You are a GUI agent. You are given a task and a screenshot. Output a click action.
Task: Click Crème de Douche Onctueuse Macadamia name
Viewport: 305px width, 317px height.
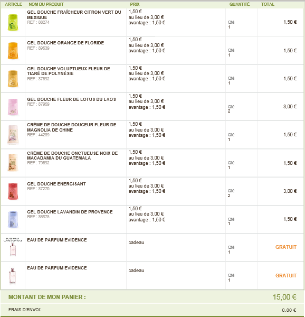coord(72,155)
